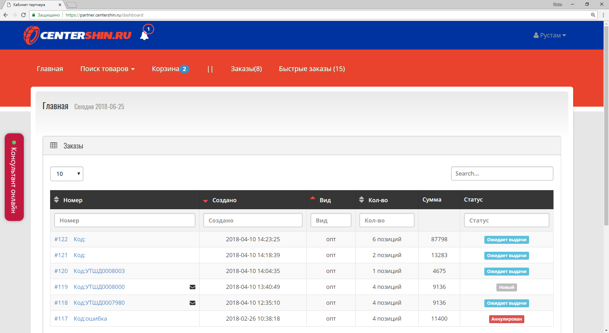Sort by Создано column arrow
The height and width of the screenshot is (333, 609).
(205, 201)
